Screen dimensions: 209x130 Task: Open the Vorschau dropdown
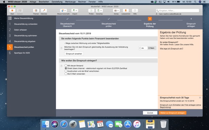tap(99, 10)
